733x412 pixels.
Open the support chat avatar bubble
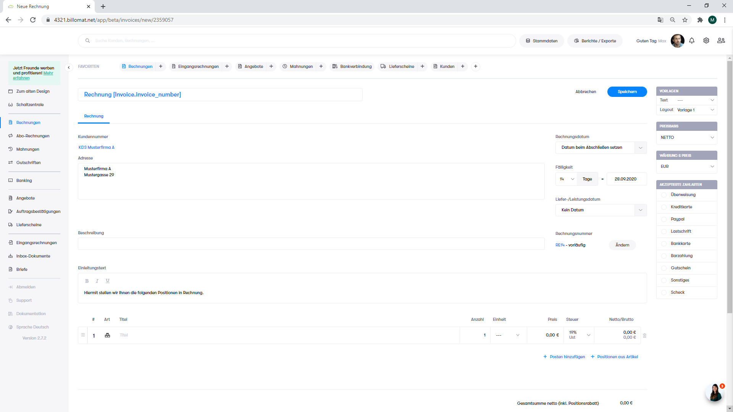tap(714, 393)
